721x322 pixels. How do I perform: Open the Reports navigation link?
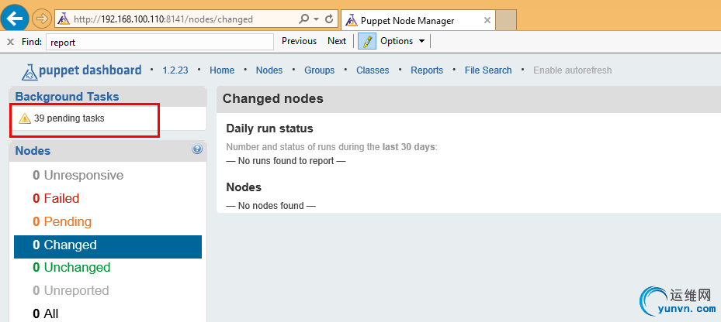point(427,70)
